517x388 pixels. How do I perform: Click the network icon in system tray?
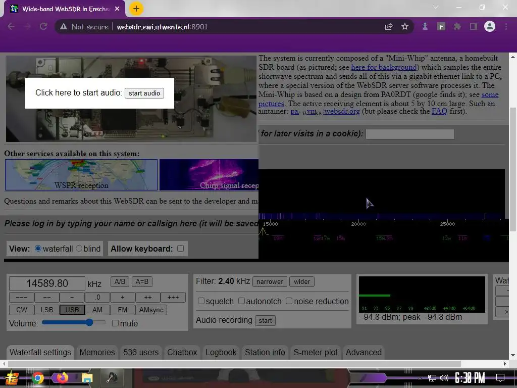(432, 378)
